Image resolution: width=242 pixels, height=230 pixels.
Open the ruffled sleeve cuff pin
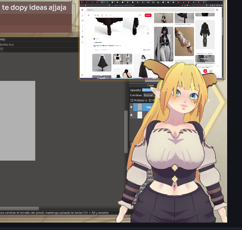click(x=184, y=42)
